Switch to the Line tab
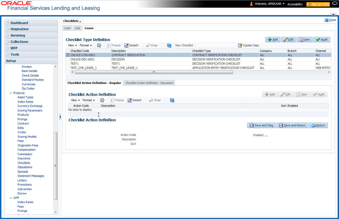 pos(77,28)
